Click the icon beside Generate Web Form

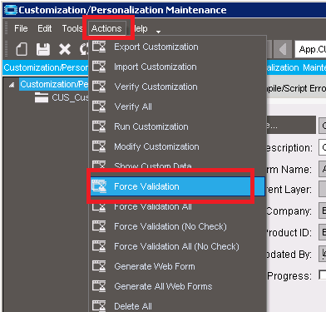click(x=99, y=266)
